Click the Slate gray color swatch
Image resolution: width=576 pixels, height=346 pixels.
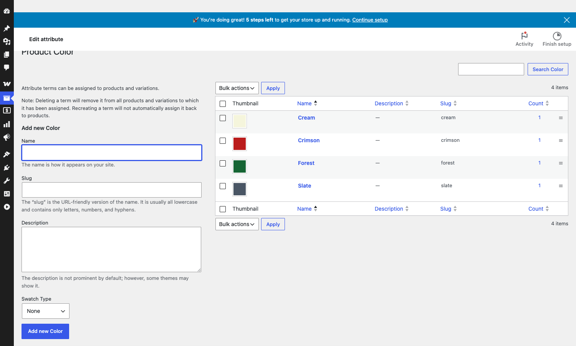coord(240,189)
